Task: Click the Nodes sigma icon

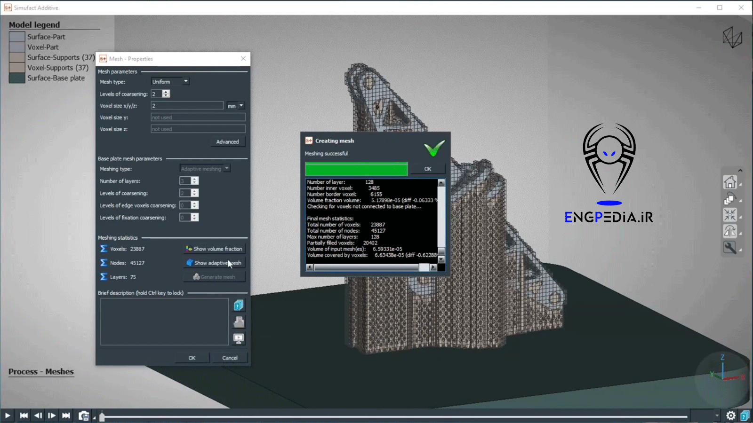Action: [104, 263]
